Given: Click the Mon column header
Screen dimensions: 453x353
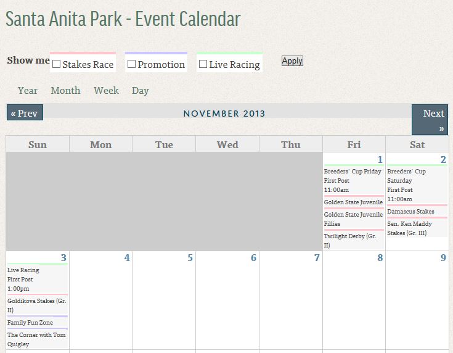Looking at the screenshot, I should click(101, 144).
